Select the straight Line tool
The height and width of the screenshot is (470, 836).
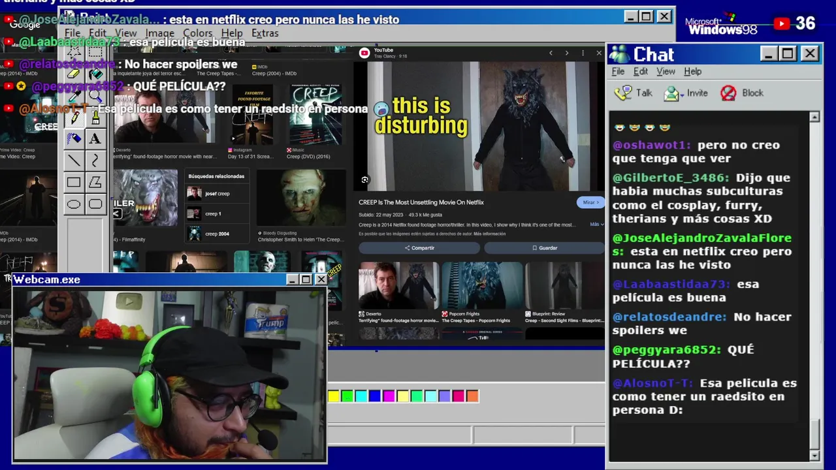[74, 161]
